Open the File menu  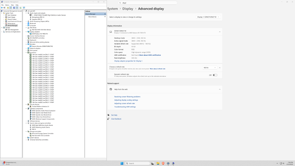(3, 5)
